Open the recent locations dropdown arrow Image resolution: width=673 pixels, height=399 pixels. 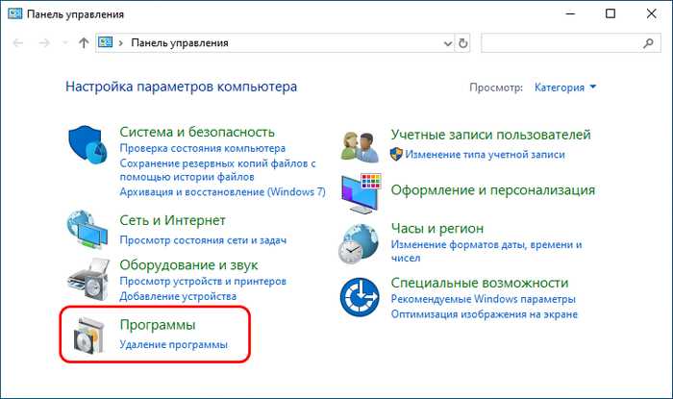64,43
